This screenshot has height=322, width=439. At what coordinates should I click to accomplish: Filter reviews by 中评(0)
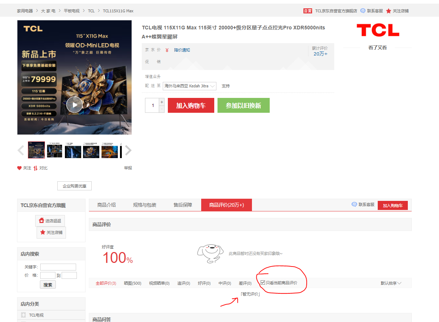pos(225,283)
